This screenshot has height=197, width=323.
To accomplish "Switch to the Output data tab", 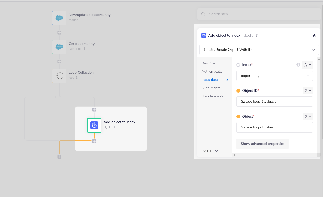I will [211, 88].
